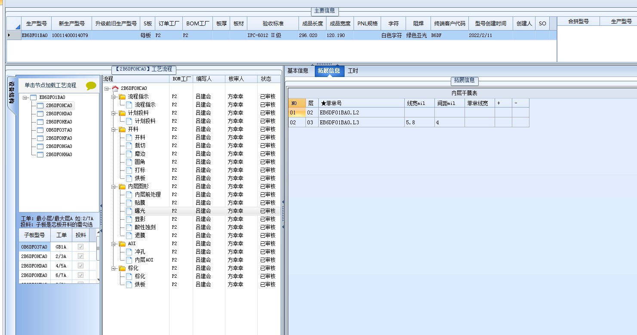Click the yellow speech bubble icon
Image resolution: width=637 pixels, height=335 pixels.
(91, 86)
